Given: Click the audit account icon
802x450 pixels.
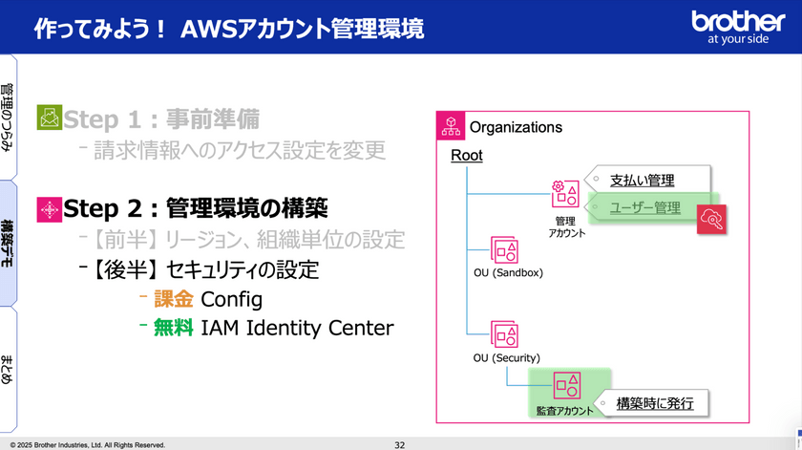Looking at the screenshot, I should pyautogui.click(x=565, y=385).
